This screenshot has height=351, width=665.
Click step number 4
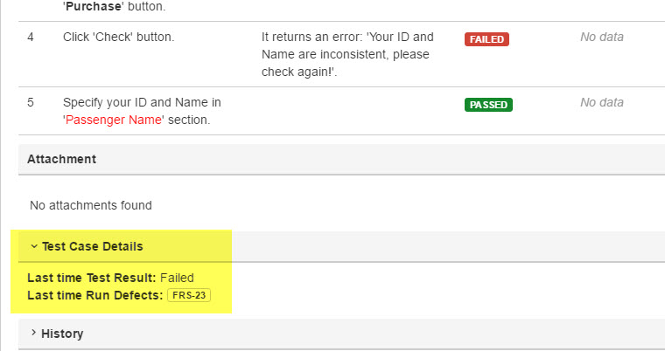coord(31,37)
